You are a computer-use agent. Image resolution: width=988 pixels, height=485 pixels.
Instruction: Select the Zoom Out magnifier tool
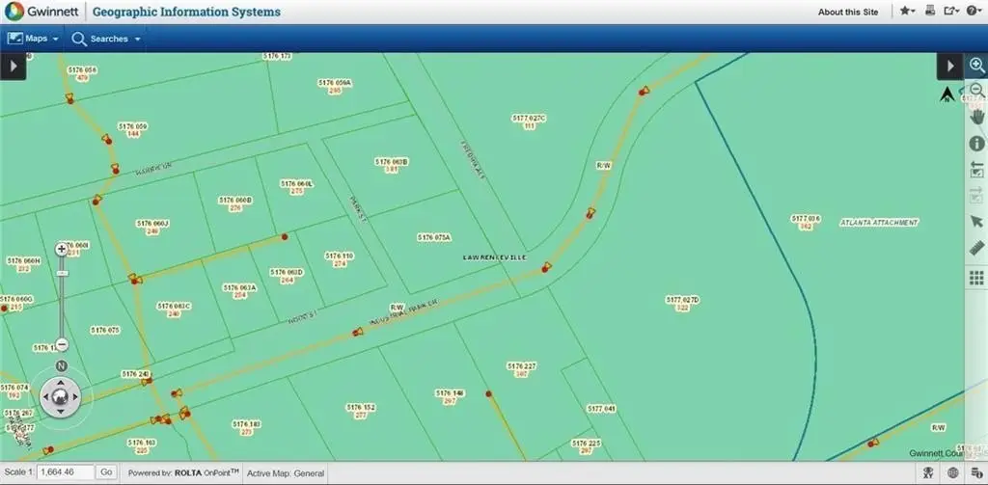click(976, 91)
